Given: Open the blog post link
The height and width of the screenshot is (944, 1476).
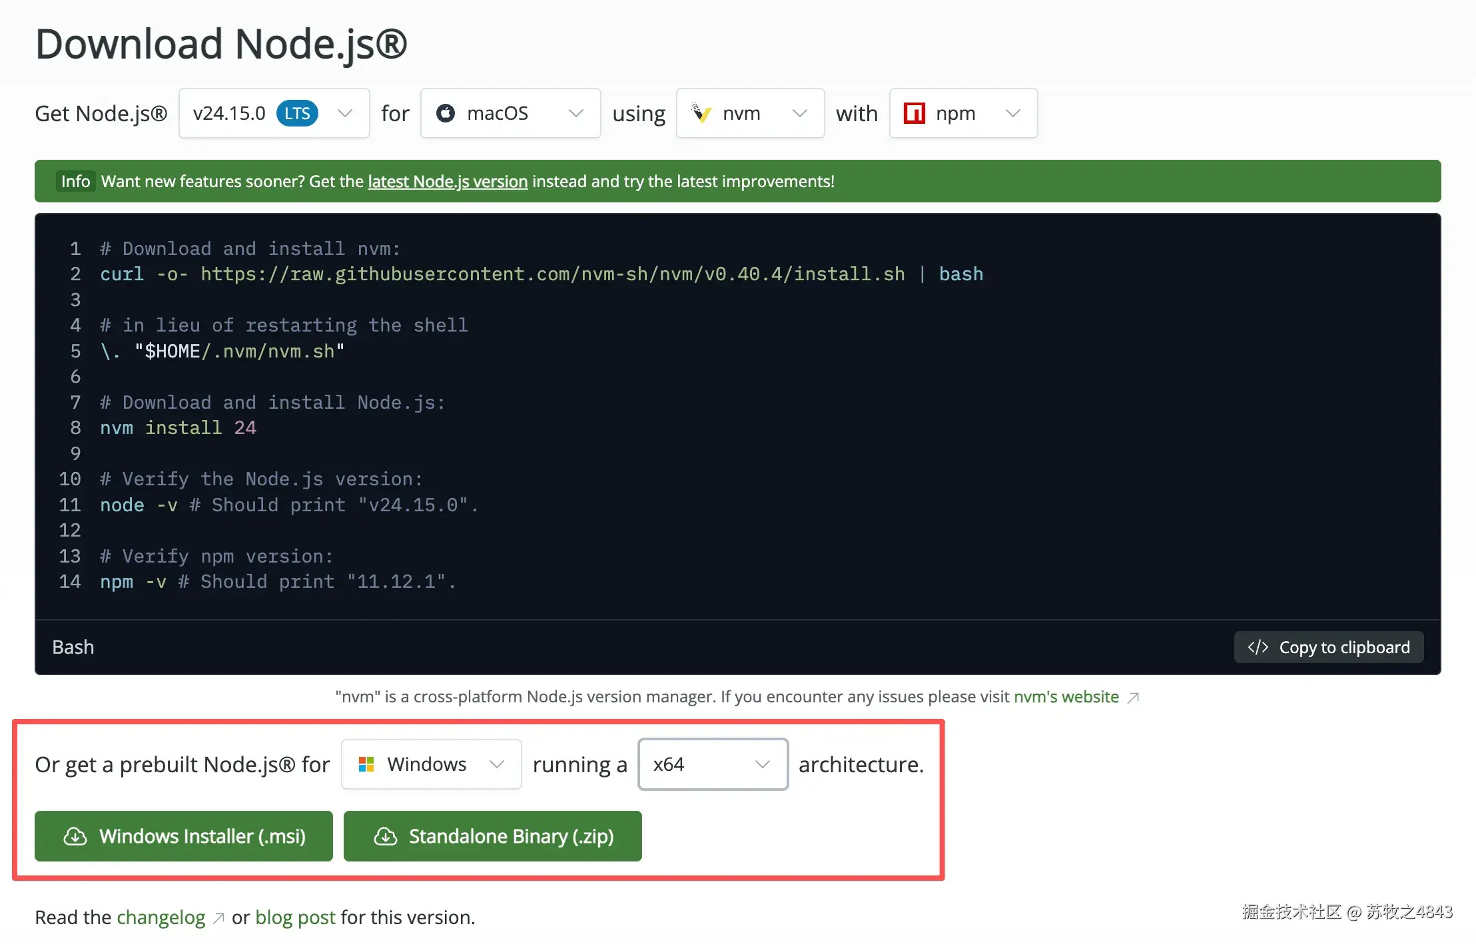Looking at the screenshot, I should tap(295, 917).
